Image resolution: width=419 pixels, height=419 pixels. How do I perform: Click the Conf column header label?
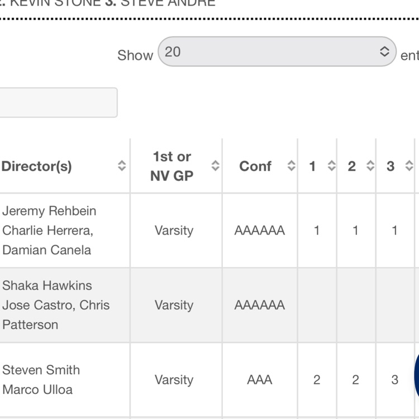tap(255, 166)
